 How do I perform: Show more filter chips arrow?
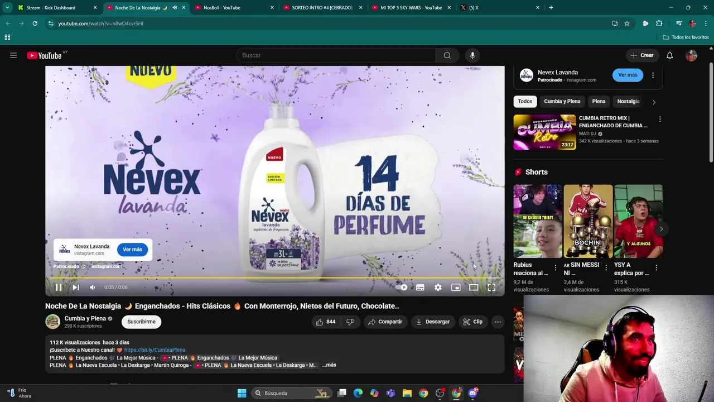654,102
